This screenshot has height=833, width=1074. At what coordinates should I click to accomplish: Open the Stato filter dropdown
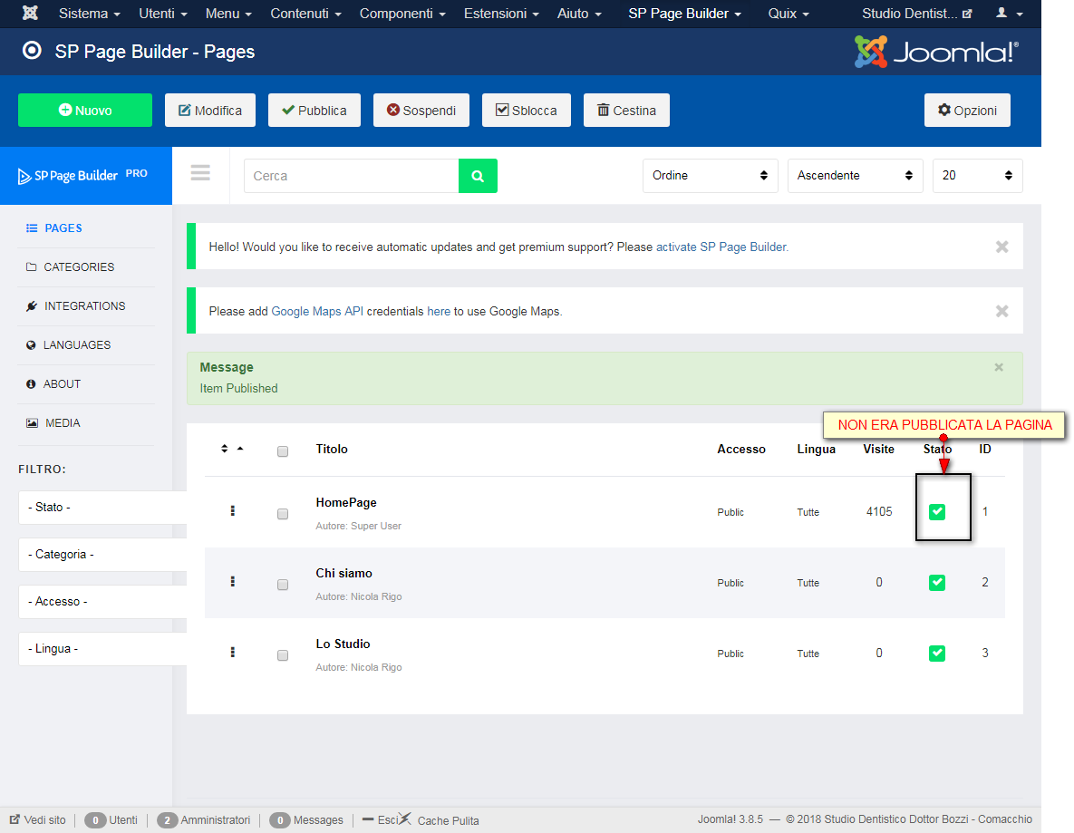[102, 508]
